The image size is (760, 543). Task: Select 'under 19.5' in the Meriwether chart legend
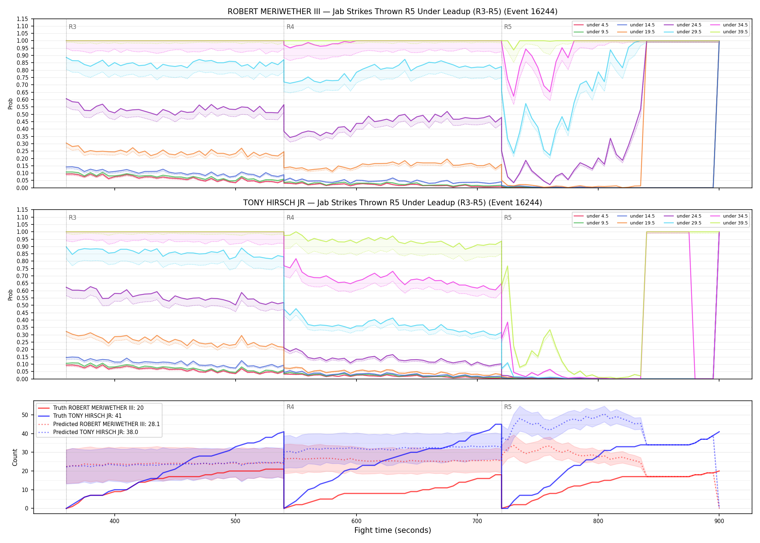click(636, 32)
